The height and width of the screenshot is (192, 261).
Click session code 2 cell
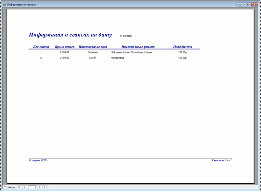pyautogui.click(x=41, y=58)
